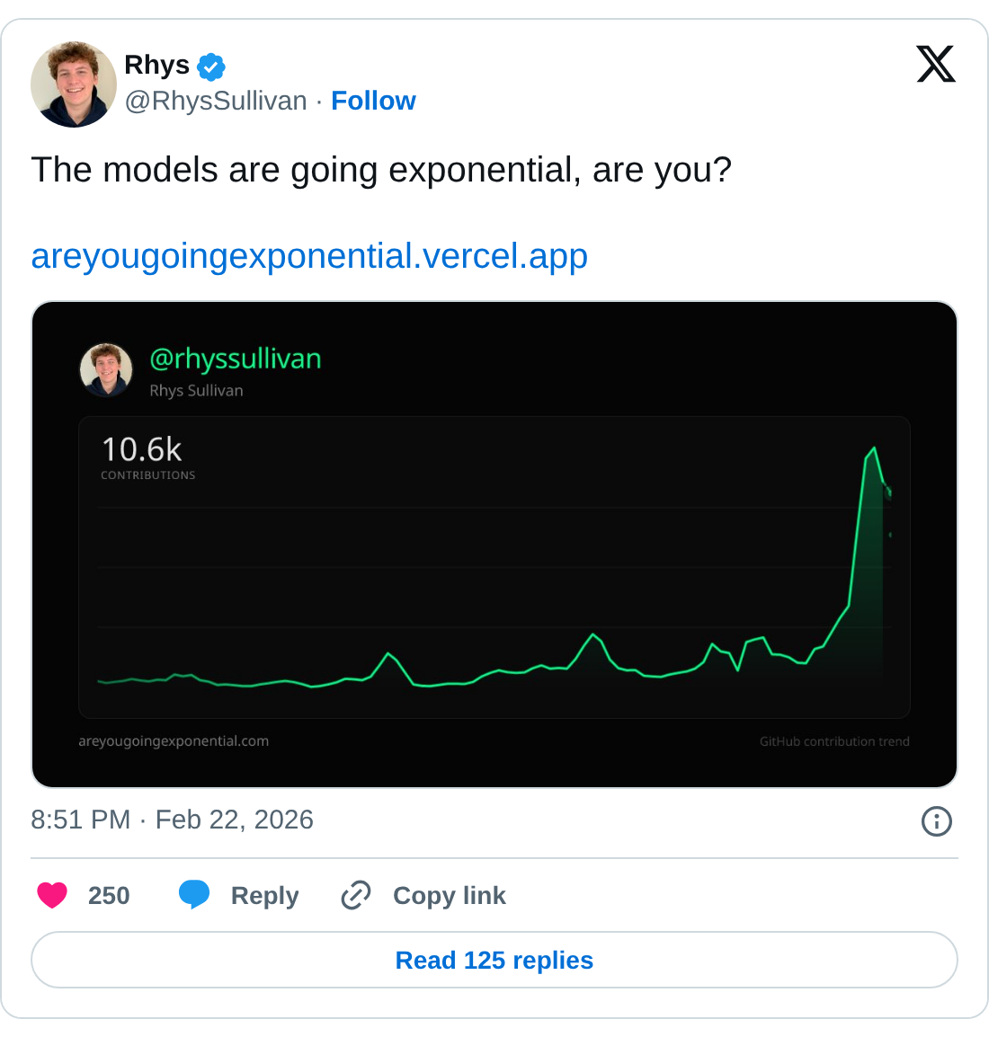Click the 250 likes count
This screenshot has height=1037, width=989.
click(x=109, y=896)
